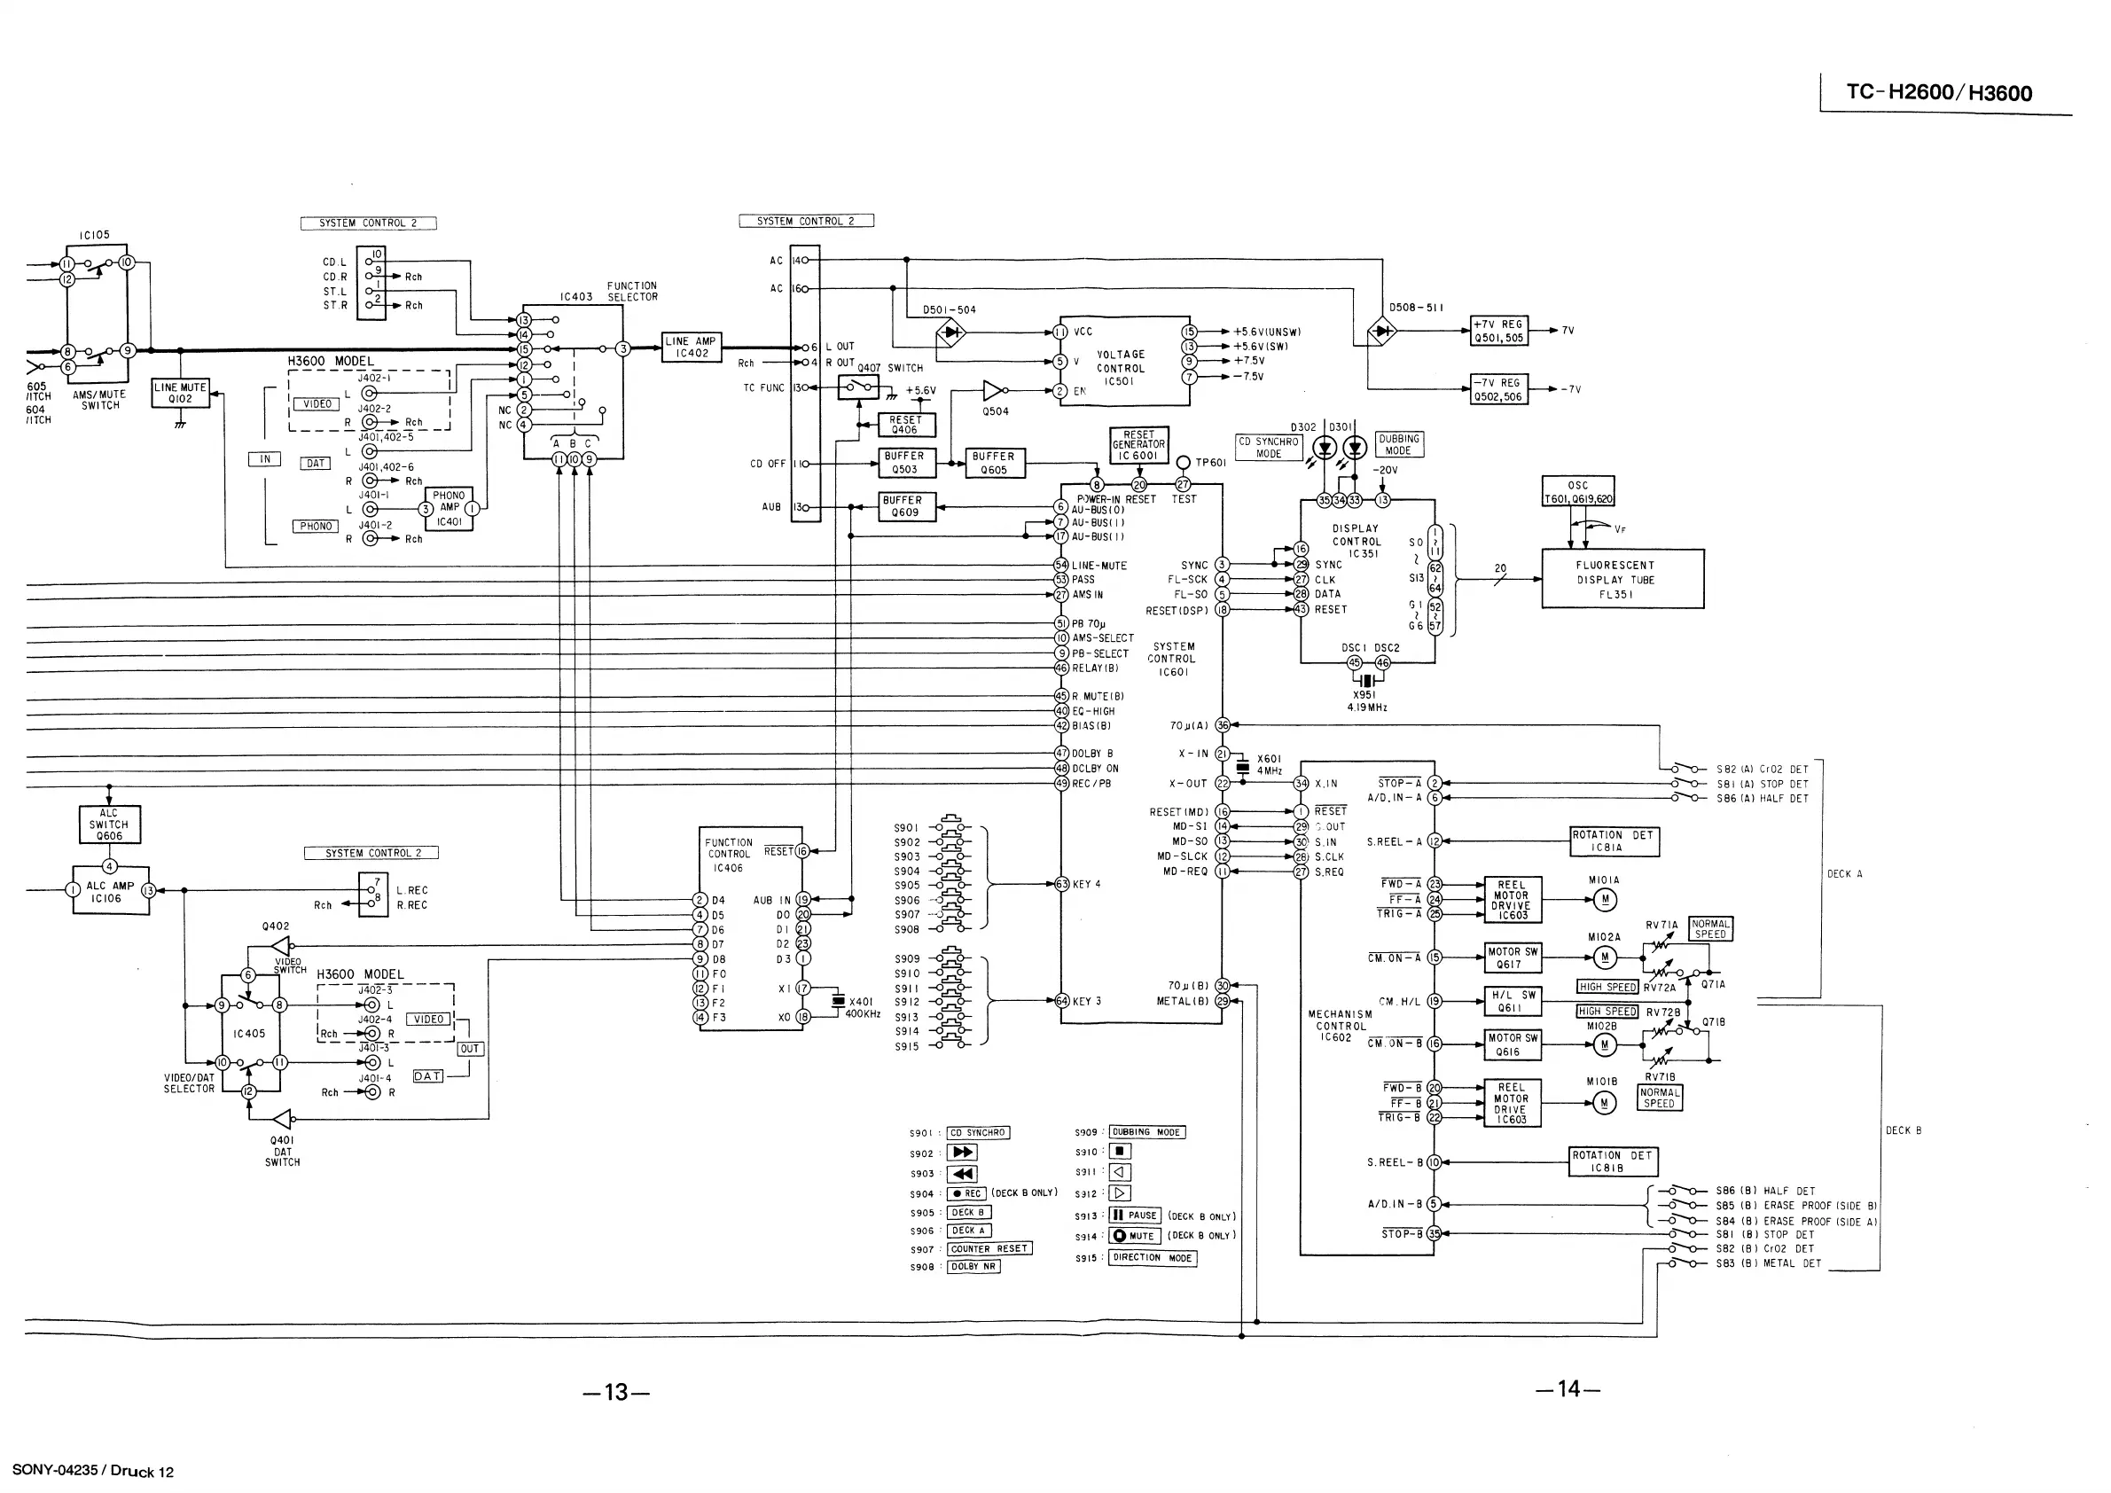Image resolution: width=2111 pixels, height=1493 pixels.
Task: Click the Q407 SWITCH box symbol
Action: [x=858, y=388]
